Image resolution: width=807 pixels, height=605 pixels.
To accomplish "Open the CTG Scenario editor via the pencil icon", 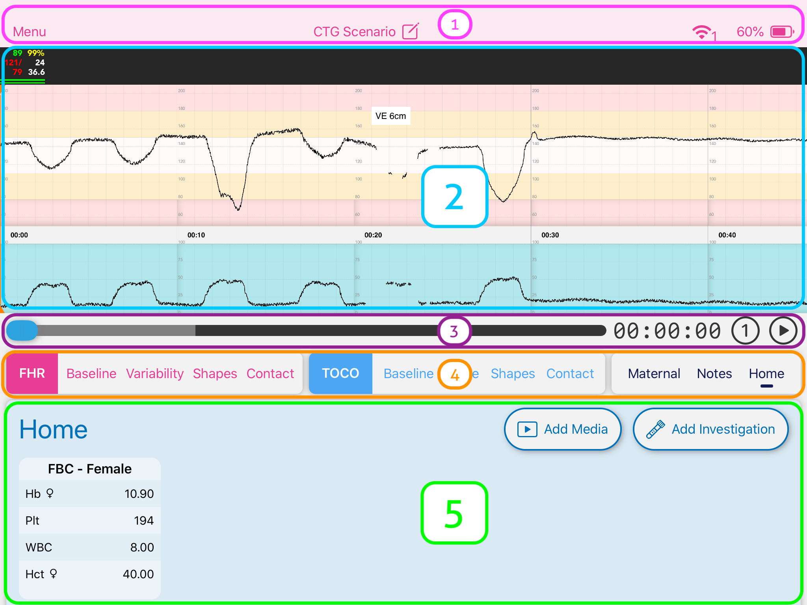I will tap(411, 31).
